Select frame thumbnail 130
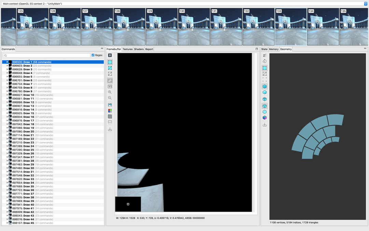369x231 pixels. 194,27
